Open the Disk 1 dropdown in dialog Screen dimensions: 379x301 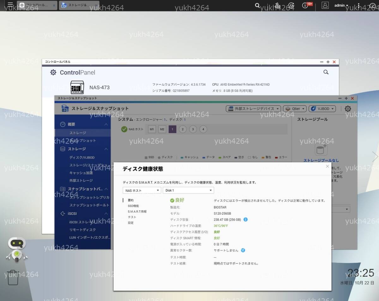[188, 190]
